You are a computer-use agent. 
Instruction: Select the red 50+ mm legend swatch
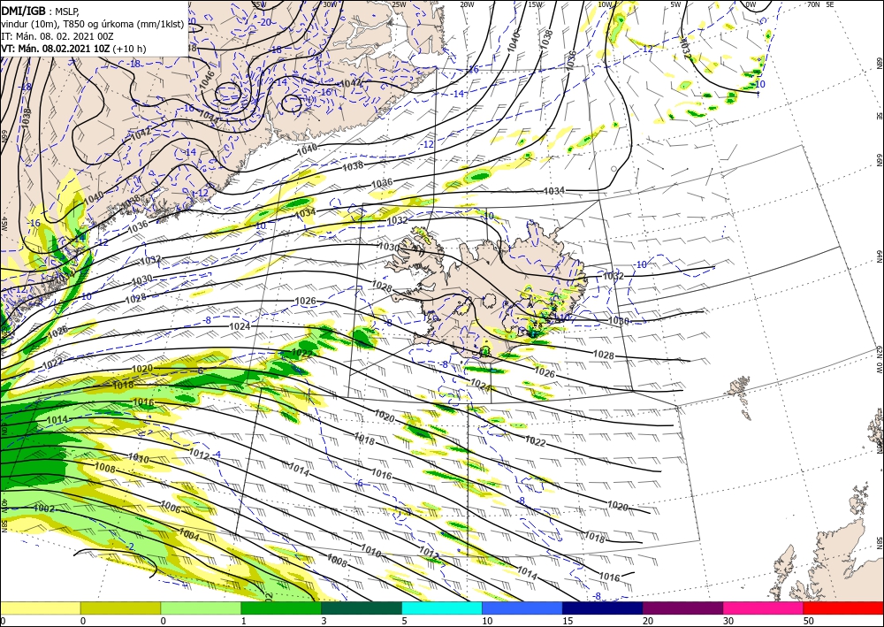(843, 608)
